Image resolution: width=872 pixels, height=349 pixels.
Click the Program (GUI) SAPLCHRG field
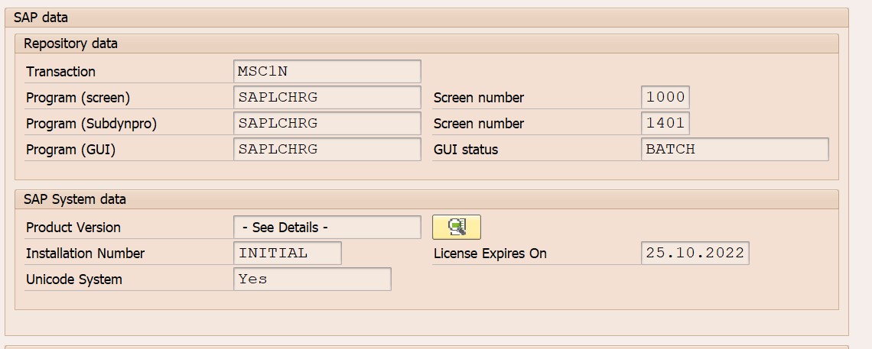[x=327, y=150]
